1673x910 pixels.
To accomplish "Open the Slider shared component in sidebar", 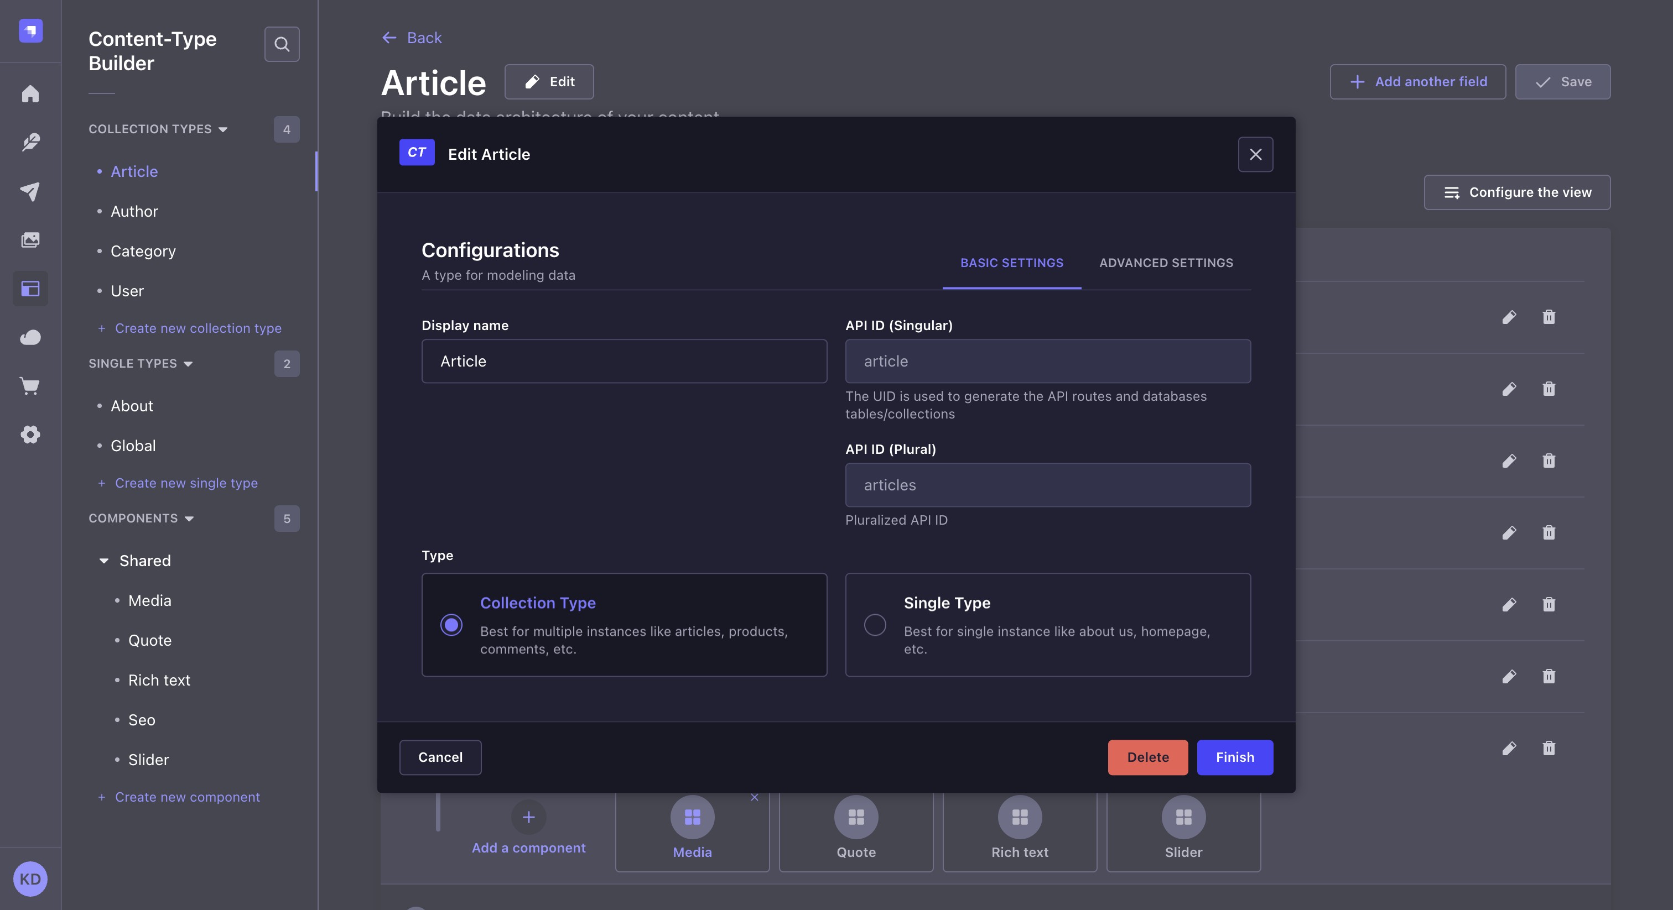I will tap(149, 760).
